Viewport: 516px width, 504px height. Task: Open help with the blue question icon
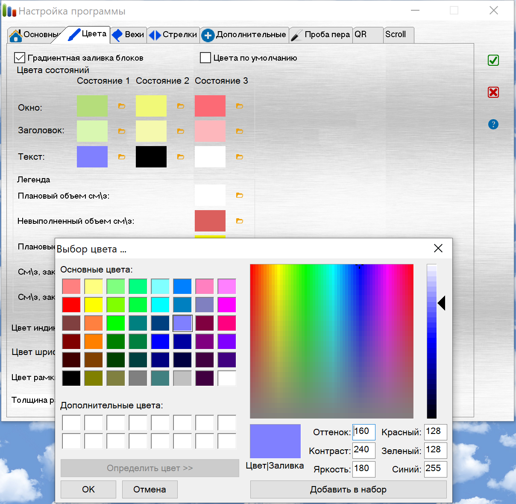(x=493, y=124)
